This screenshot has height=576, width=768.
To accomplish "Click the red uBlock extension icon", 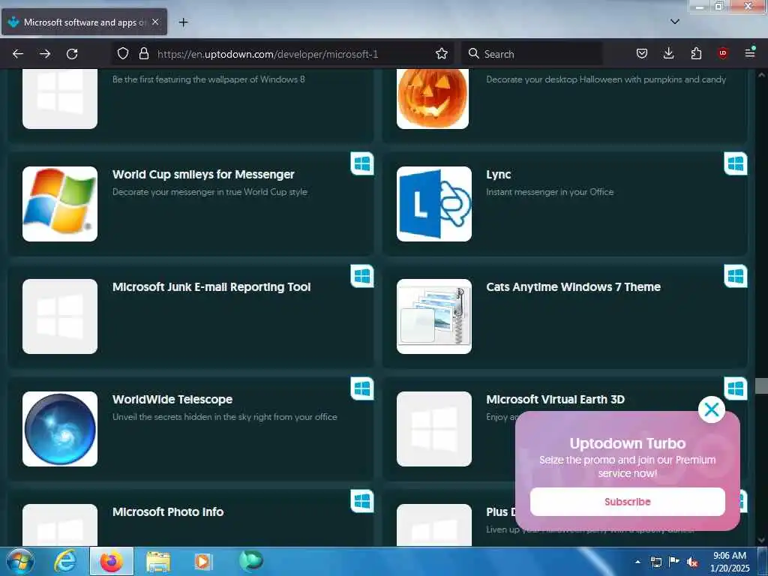I will click(x=722, y=53).
